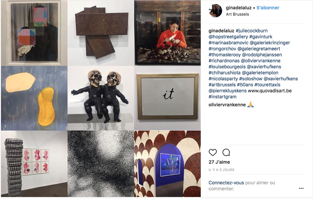Visit the @hopstreetgallery mention

[228, 37]
